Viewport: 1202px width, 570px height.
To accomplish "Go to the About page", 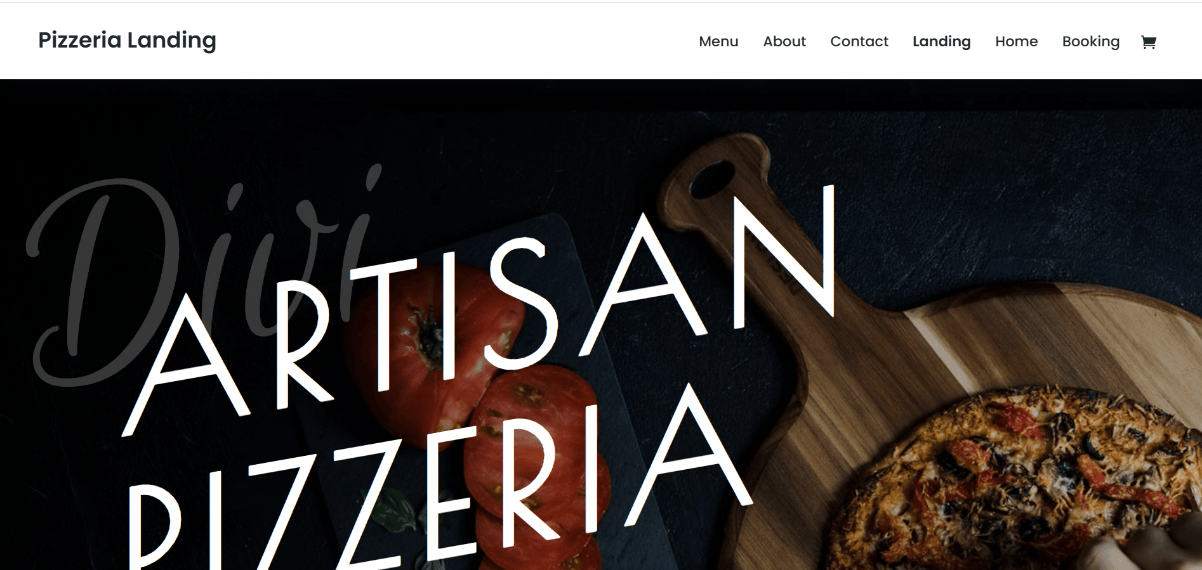I will (784, 41).
